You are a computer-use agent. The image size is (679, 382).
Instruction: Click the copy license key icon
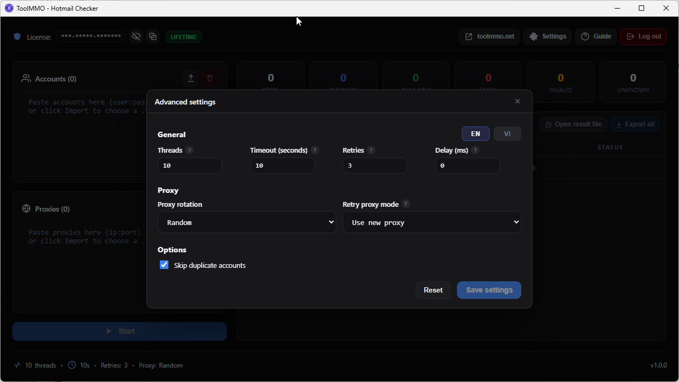[x=153, y=36]
